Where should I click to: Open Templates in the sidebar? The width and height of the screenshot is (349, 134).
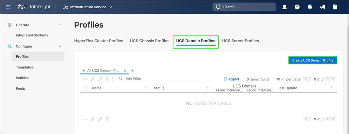tap(24, 67)
